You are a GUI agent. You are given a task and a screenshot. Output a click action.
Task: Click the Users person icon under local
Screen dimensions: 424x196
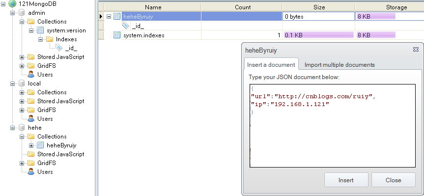pyautogui.click(x=31, y=118)
